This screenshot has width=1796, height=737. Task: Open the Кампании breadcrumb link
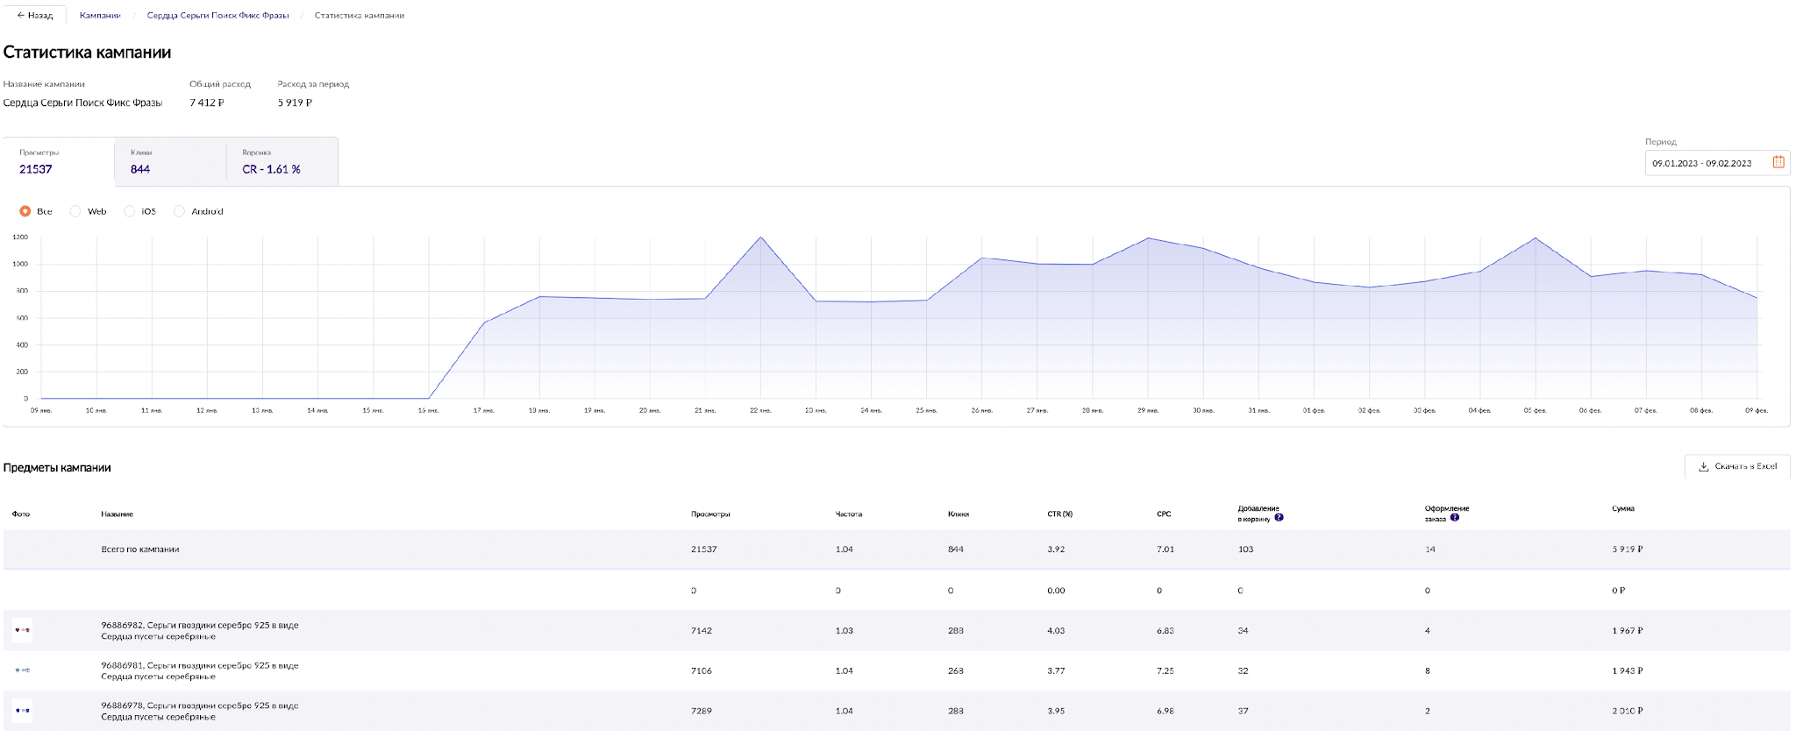100,15
